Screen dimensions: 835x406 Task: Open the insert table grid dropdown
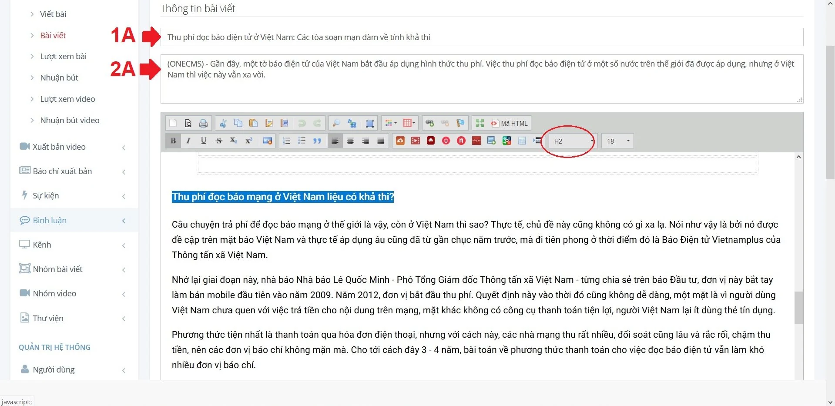[x=409, y=123]
